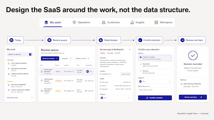Screen dimensions: 214x120
Task: Click the Customers people icon
Action: pos(104,23)
